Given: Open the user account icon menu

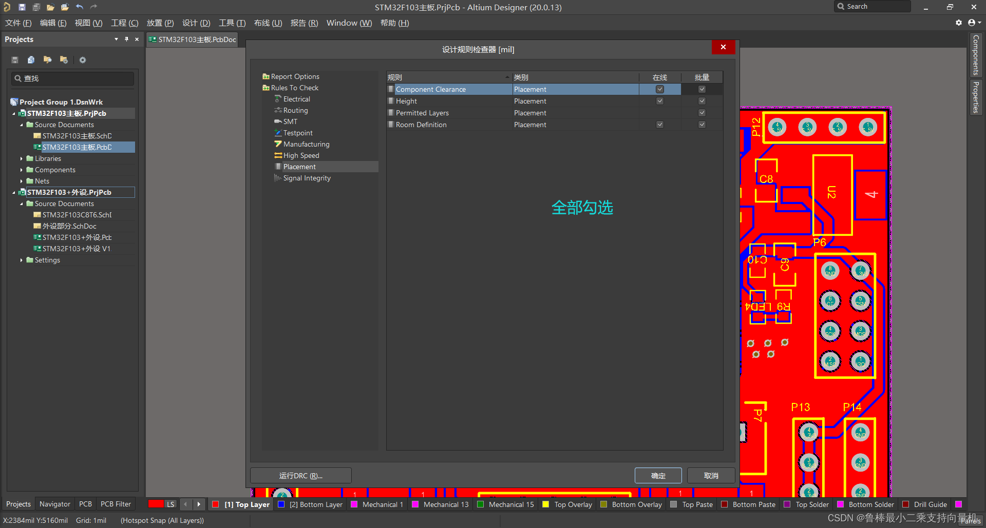Looking at the screenshot, I should (974, 23).
